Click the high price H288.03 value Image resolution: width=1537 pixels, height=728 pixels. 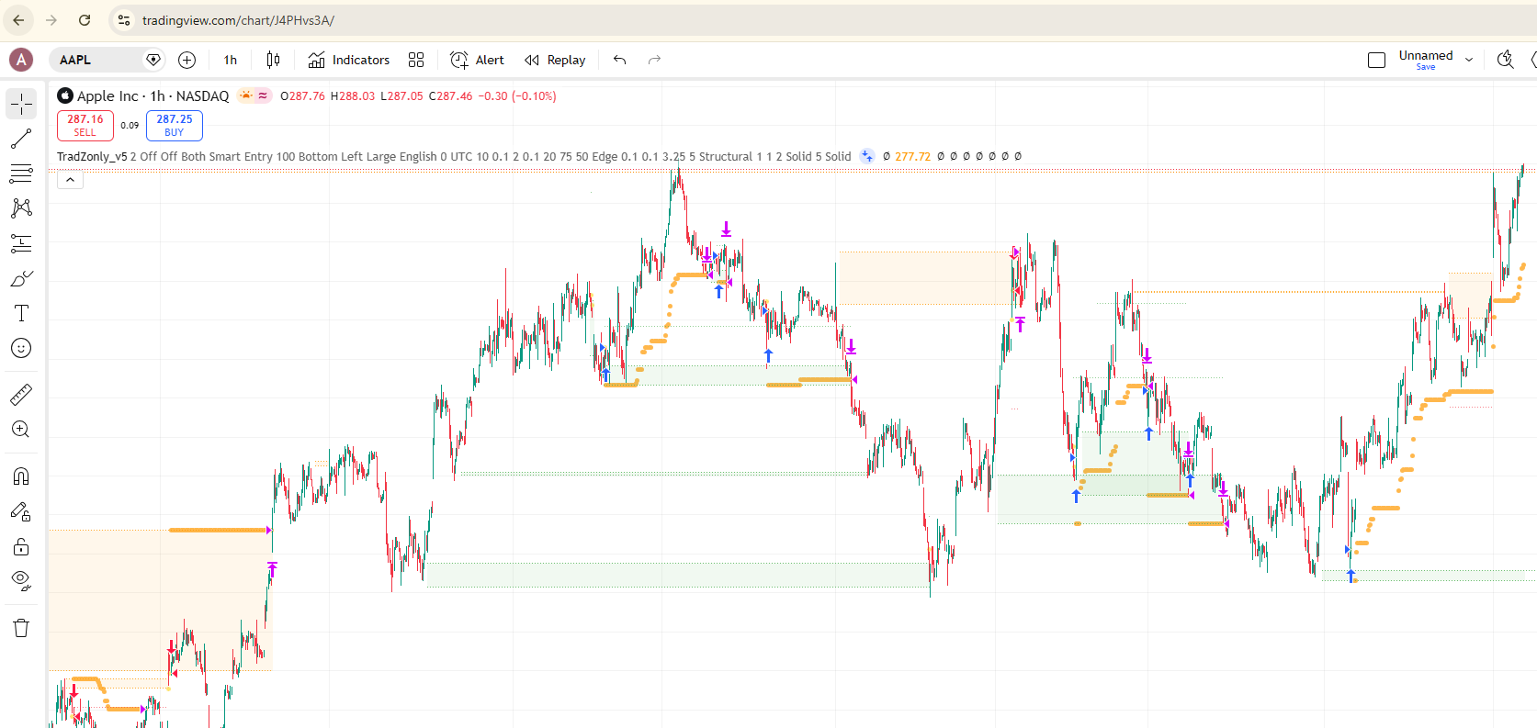tap(353, 95)
